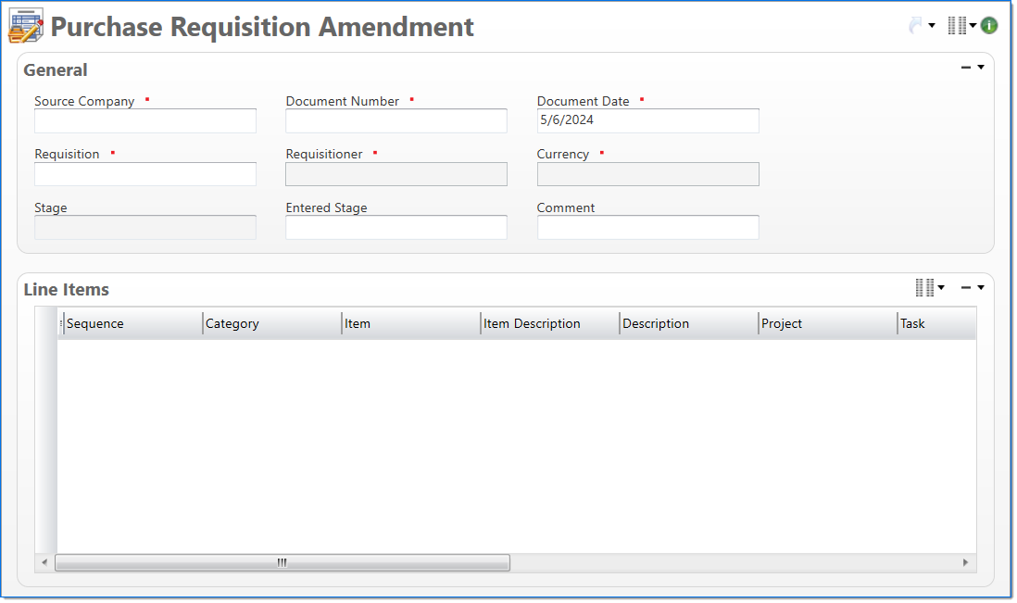Click the left arrow of the horizontal scrollbar
The height and width of the screenshot is (603, 1017).
pyautogui.click(x=45, y=562)
